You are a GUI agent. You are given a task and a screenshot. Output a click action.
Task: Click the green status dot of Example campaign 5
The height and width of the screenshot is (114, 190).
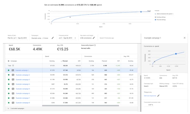pos(9,89)
